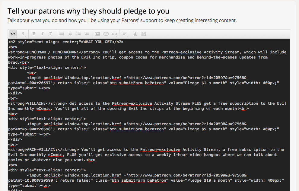The width and height of the screenshot is (299, 191).
Task: Toggle italic formatting
Action: 42,34
